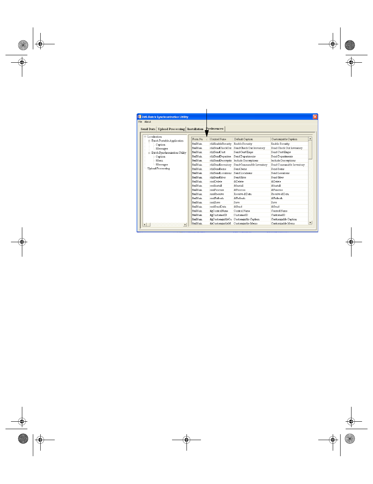Image resolution: width=373 pixels, height=484 pixels.
Task: Open the About menu
Action: (148, 122)
